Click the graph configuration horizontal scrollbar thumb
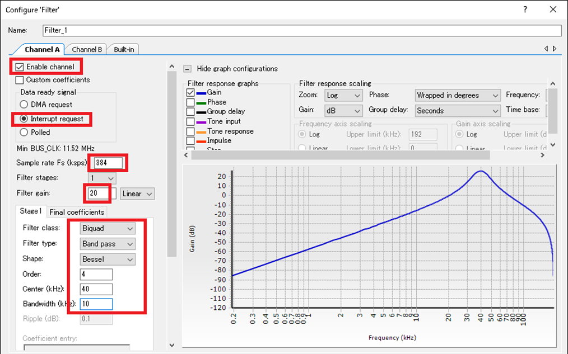 click(341, 155)
